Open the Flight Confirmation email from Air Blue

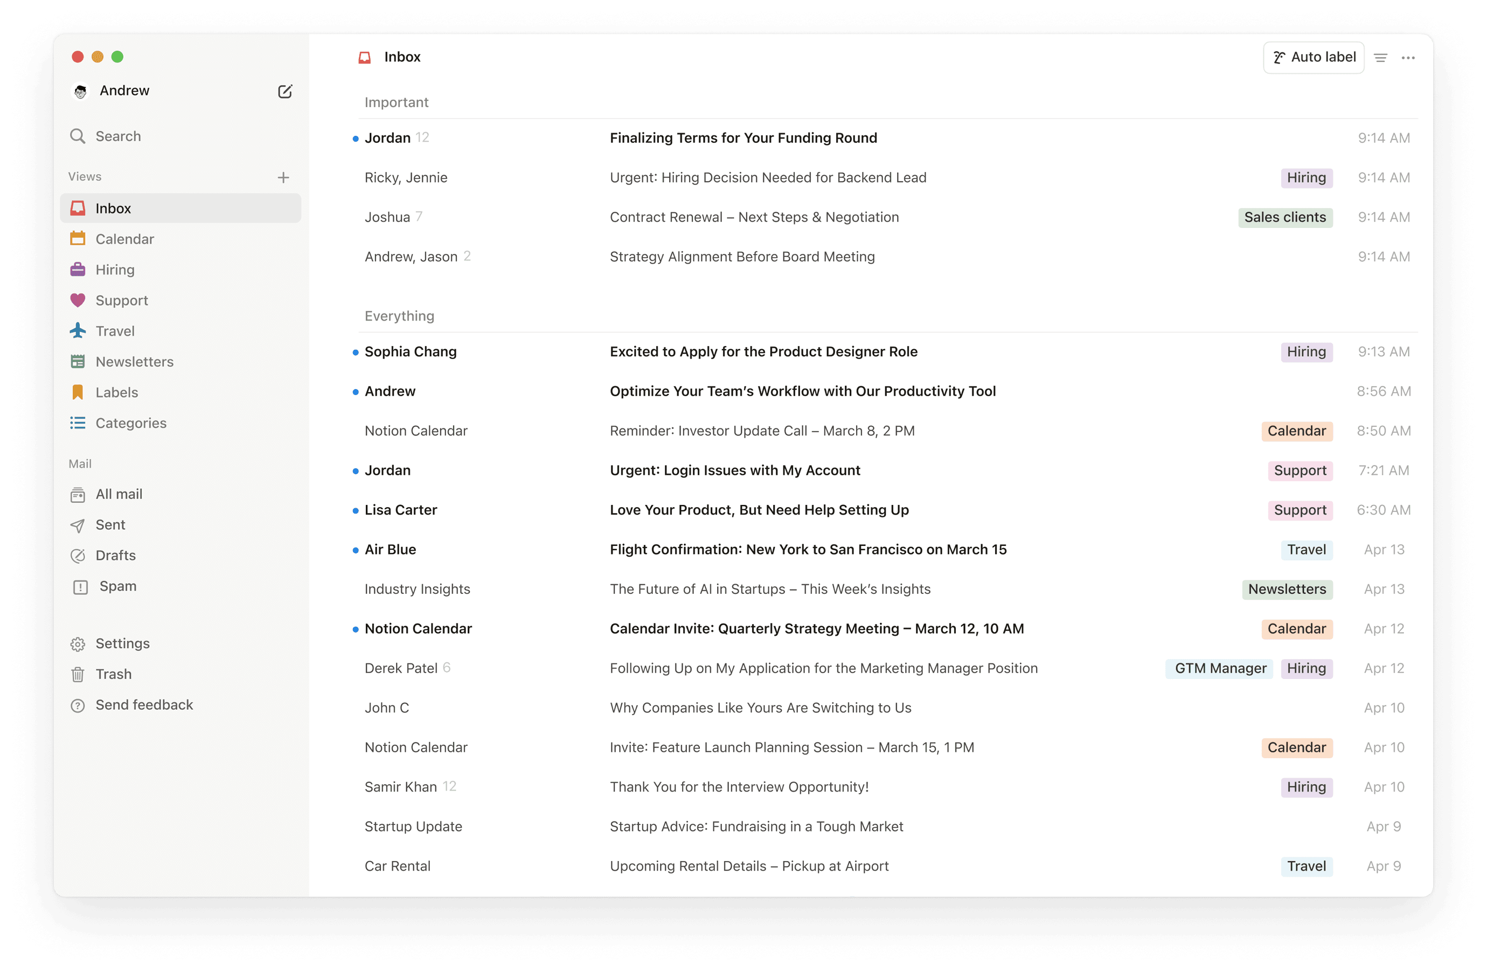pos(808,549)
